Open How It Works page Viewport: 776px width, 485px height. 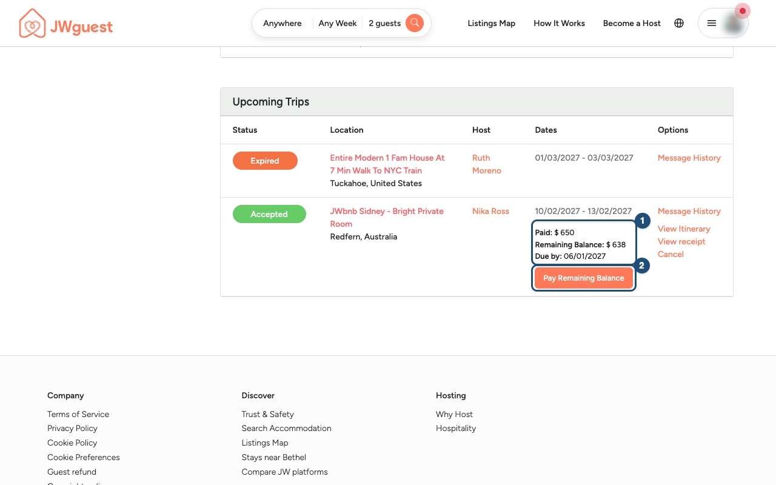point(559,23)
